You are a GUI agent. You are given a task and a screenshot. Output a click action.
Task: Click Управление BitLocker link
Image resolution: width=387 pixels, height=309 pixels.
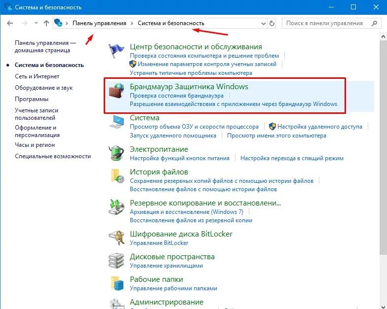coord(159,243)
